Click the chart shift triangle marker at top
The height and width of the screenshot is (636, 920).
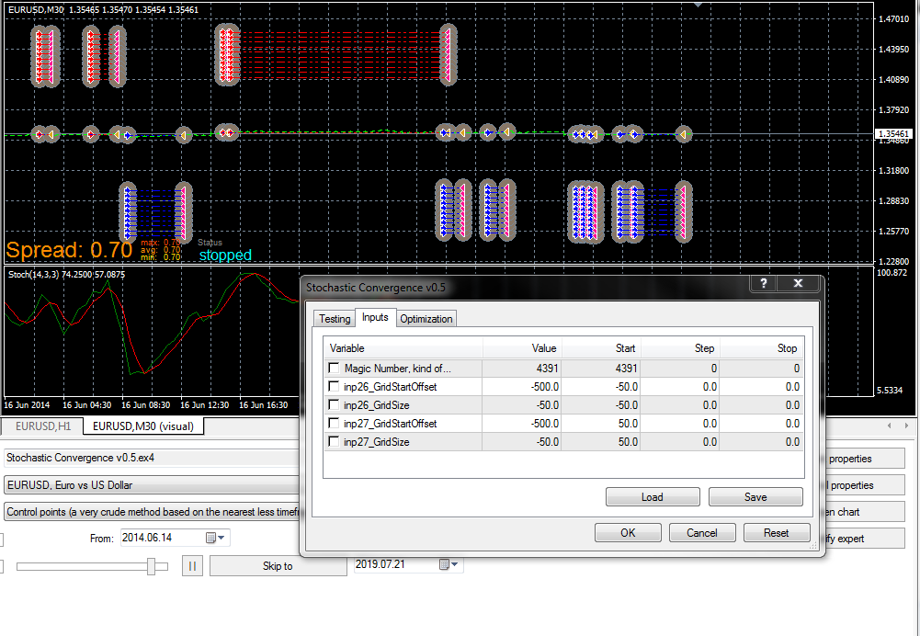click(699, 5)
